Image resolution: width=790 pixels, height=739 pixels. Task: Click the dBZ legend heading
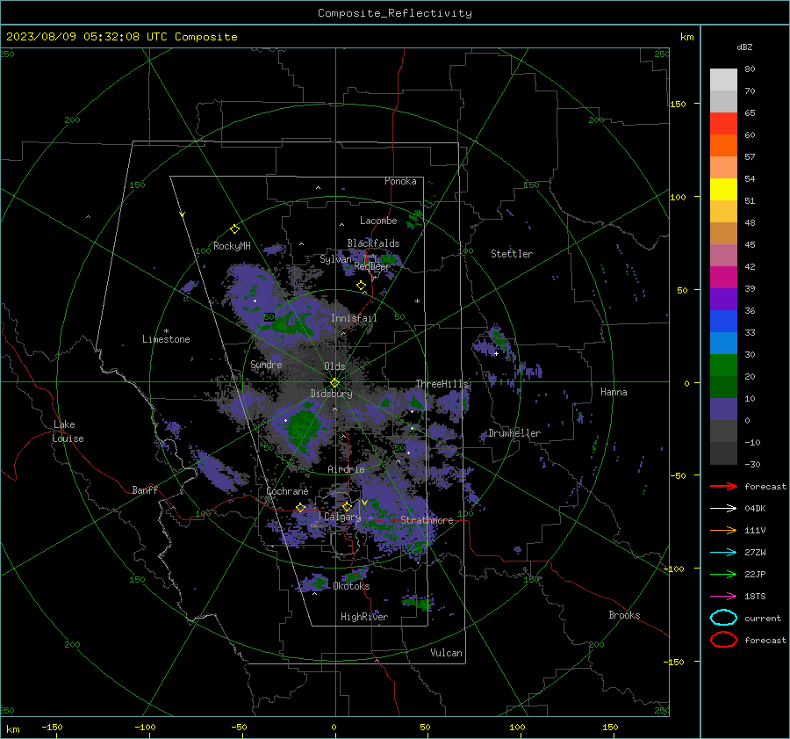tap(744, 47)
